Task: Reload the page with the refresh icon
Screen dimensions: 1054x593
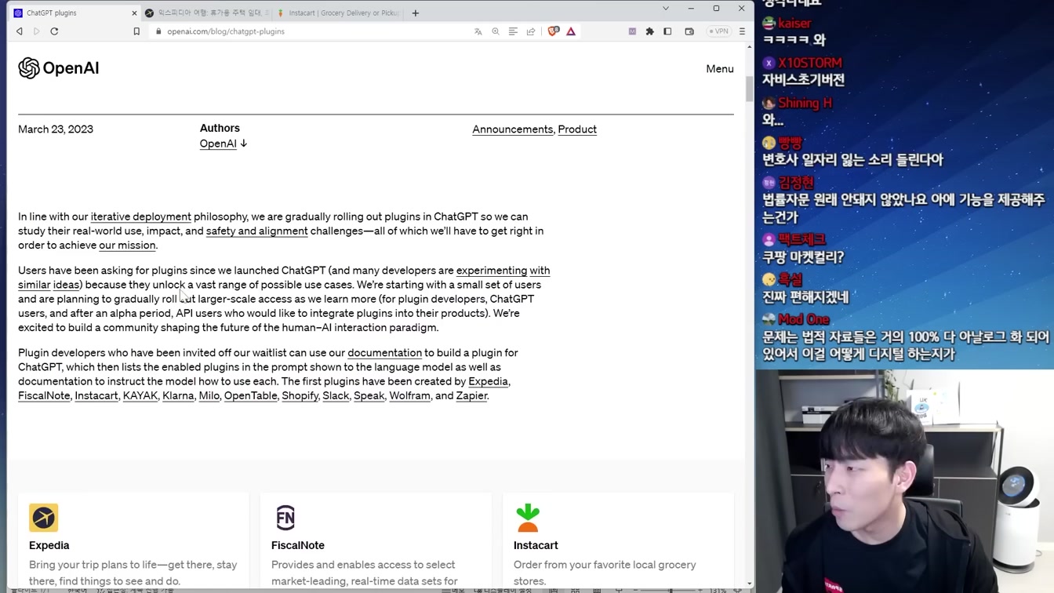Action: [54, 31]
